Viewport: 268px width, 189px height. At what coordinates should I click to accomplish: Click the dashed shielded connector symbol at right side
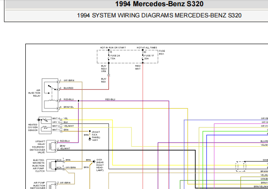tap(241, 166)
